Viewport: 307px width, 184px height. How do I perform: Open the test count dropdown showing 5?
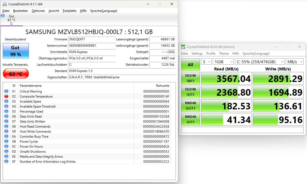pos(206,62)
